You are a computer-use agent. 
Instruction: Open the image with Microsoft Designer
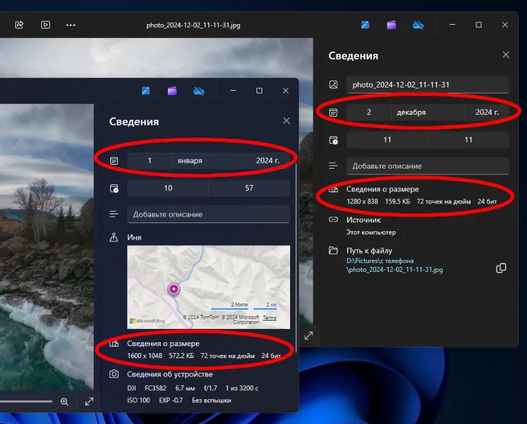click(391, 25)
